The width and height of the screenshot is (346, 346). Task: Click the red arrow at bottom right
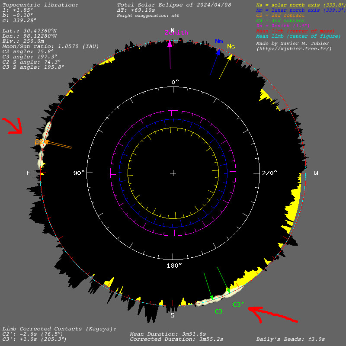click(272, 315)
